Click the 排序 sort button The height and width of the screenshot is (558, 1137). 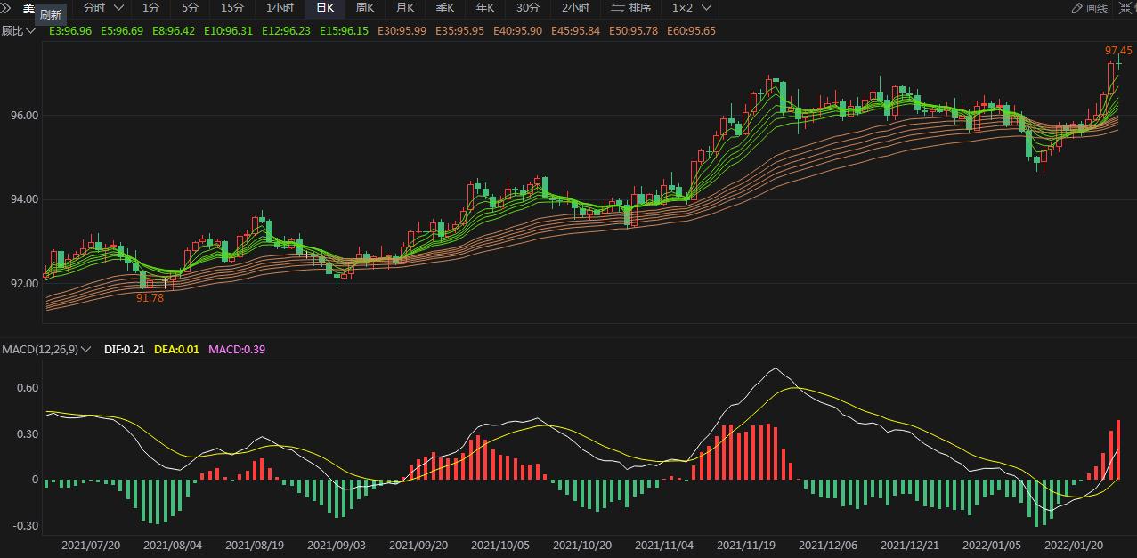click(x=630, y=8)
